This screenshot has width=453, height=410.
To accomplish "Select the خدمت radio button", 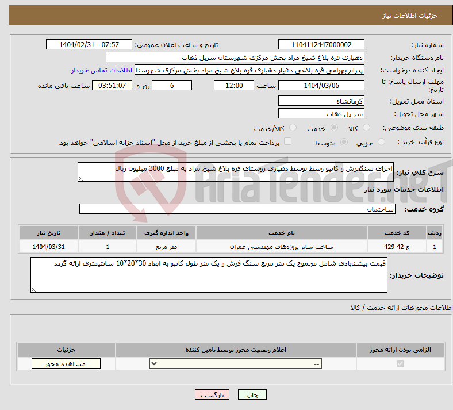I will pyautogui.click(x=334, y=128).
